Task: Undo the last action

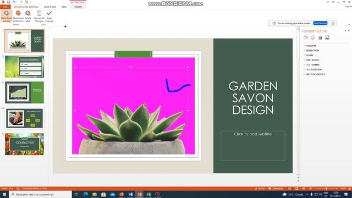Action: pos(14,2)
